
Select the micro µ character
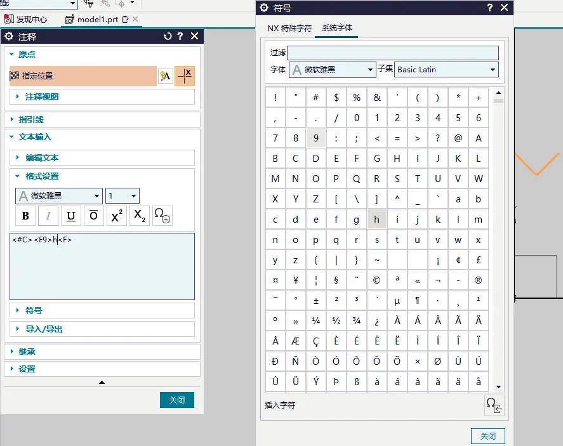click(x=397, y=300)
